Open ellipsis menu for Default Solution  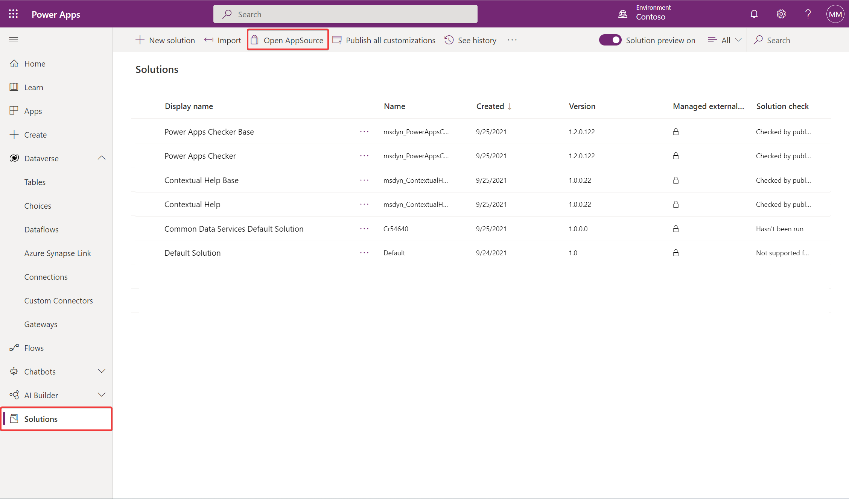point(364,252)
